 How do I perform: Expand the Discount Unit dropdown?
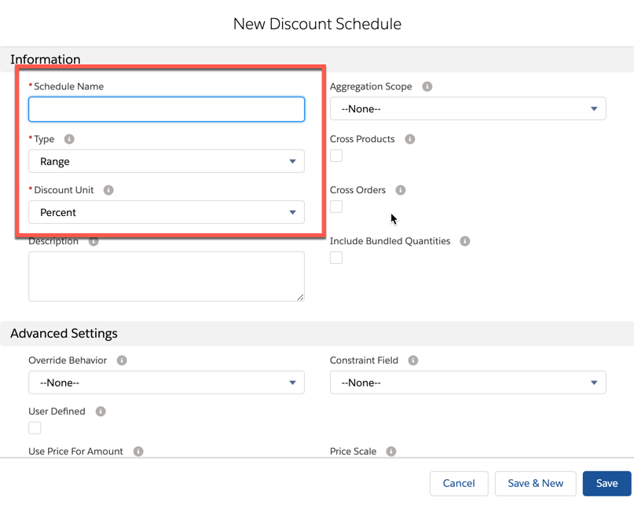[x=167, y=212]
